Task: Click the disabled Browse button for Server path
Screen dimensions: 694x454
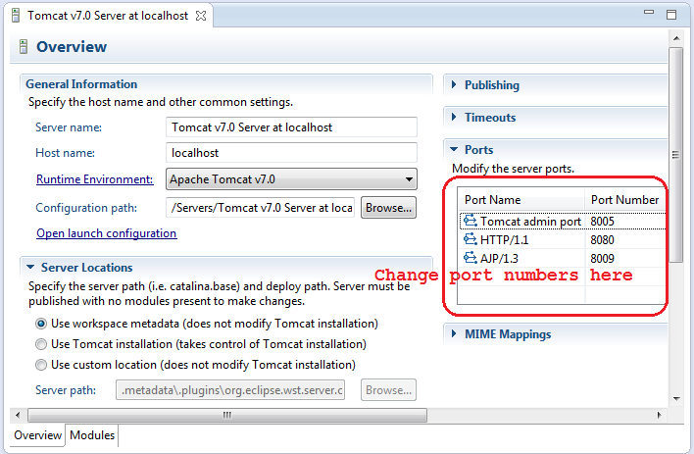Action: pyautogui.click(x=388, y=390)
